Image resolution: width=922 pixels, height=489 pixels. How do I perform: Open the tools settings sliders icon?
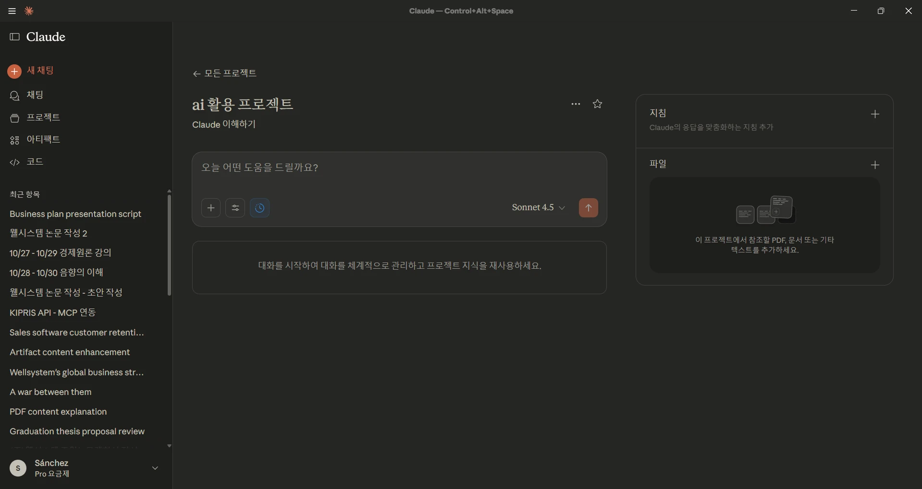235,208
